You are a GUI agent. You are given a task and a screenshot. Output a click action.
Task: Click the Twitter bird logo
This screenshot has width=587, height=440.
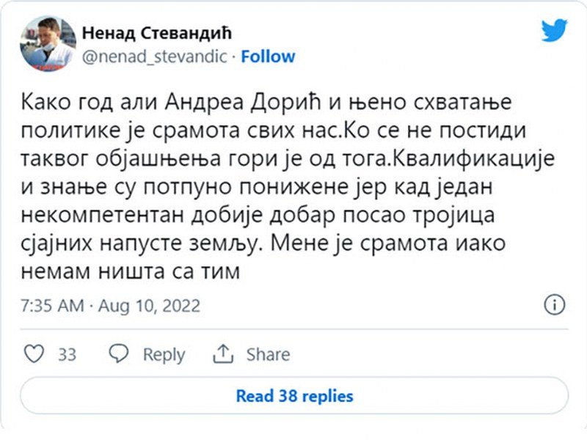coord(554,31)
